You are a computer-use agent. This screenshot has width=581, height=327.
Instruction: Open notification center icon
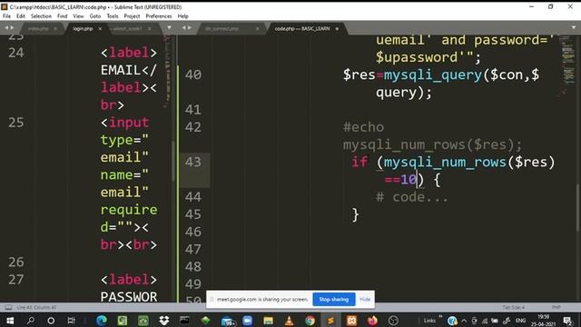[567, 321]
